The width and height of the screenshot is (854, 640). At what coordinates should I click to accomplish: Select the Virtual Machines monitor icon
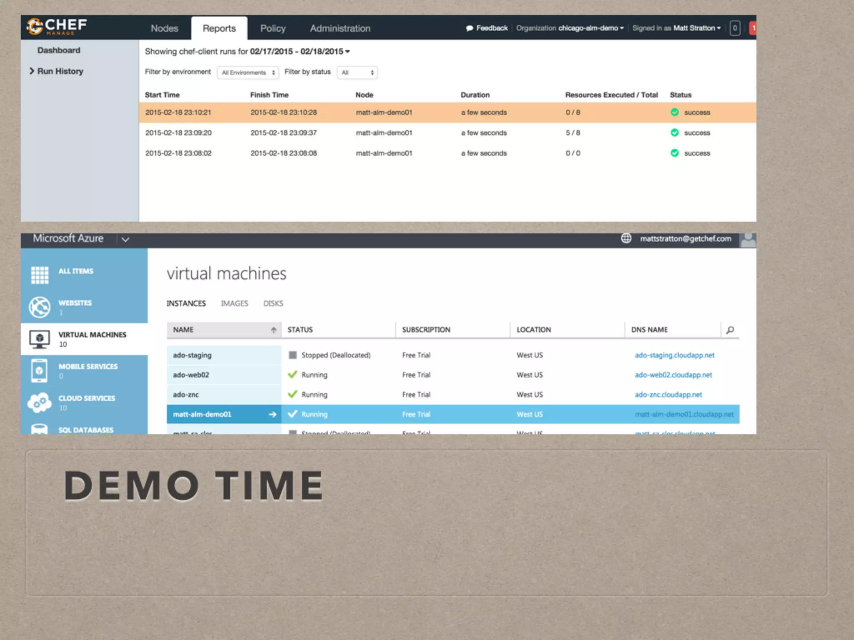point(40,339)
